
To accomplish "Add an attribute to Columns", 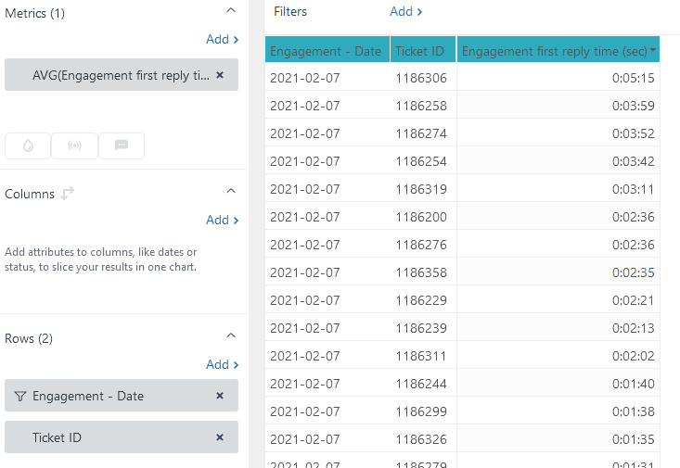I will coord(222,221).
